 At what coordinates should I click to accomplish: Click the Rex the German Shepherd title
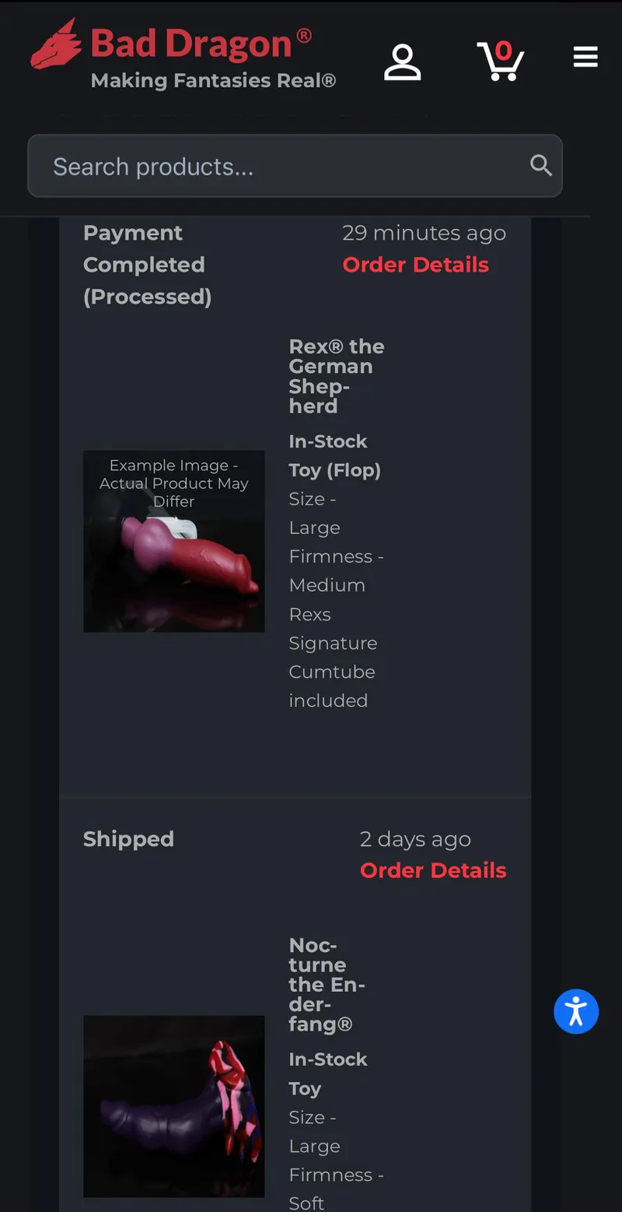[337, 376]
